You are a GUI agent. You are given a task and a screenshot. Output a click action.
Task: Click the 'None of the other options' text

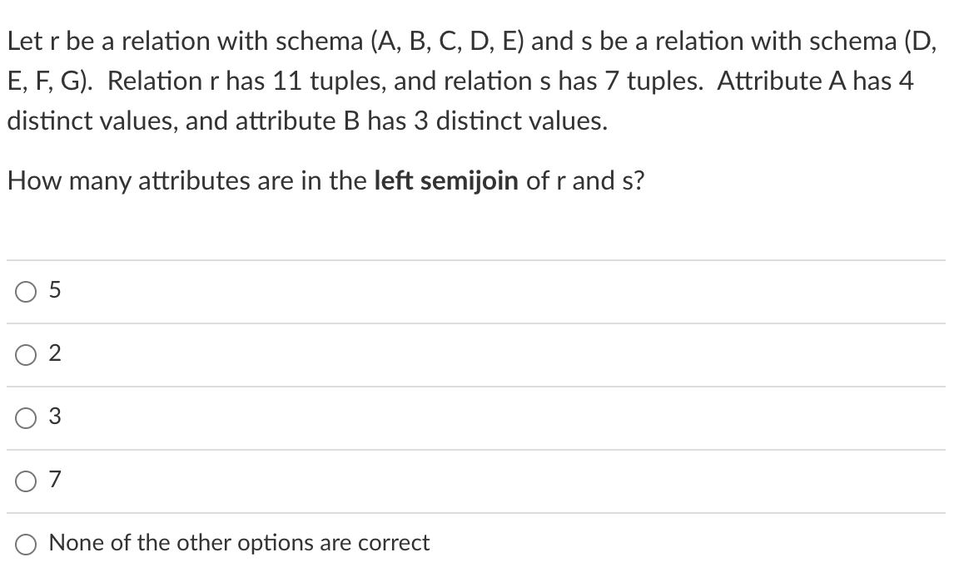(x=240, y=543)
